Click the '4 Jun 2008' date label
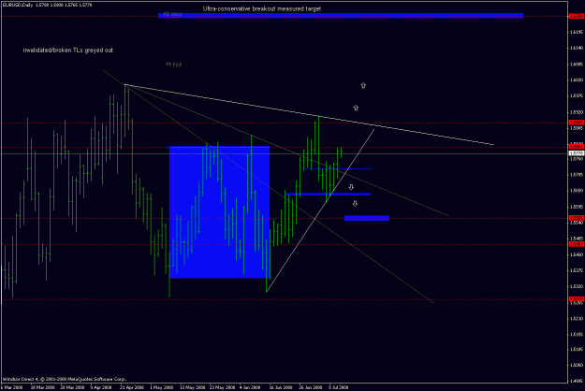The image size is (585, 391). (250, 387)
